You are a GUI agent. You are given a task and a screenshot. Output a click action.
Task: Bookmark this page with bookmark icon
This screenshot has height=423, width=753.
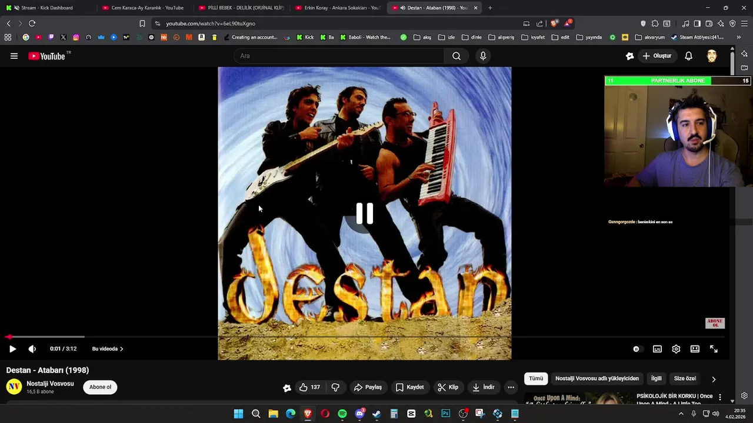142,23
